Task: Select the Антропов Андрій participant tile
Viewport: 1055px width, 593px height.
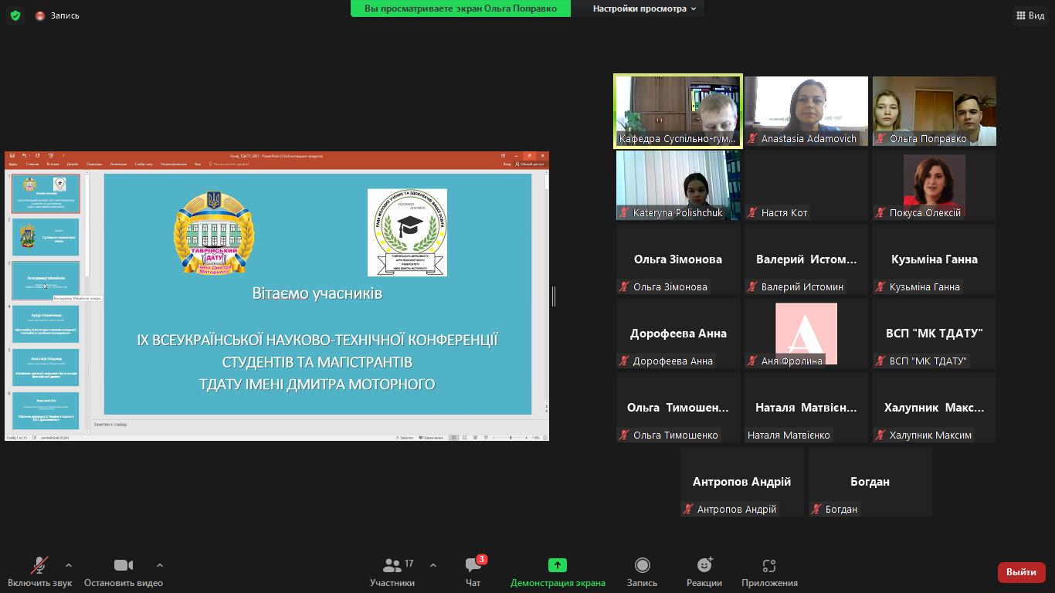Action: pyautogui.click(x=742, y=482)
